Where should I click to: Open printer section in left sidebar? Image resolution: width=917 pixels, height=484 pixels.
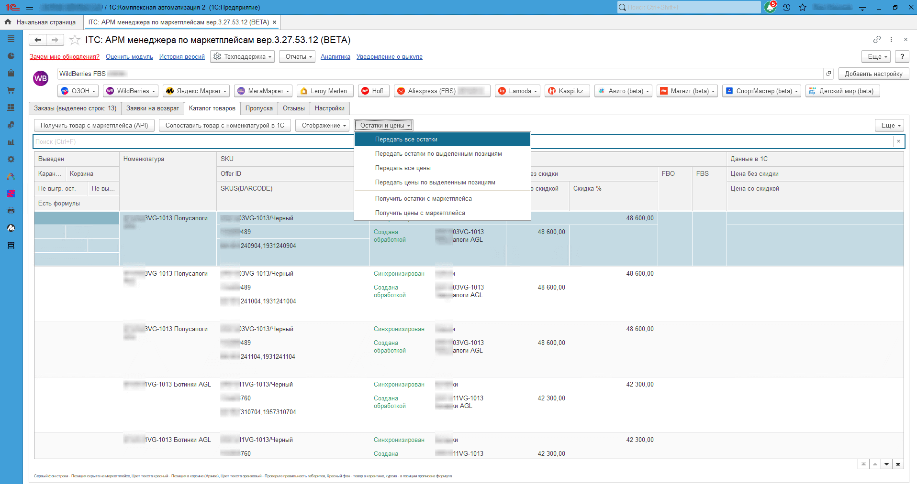point(11,211)
